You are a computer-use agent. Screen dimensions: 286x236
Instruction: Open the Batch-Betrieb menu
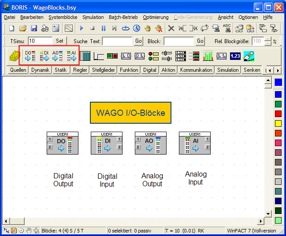coord(123,17)
